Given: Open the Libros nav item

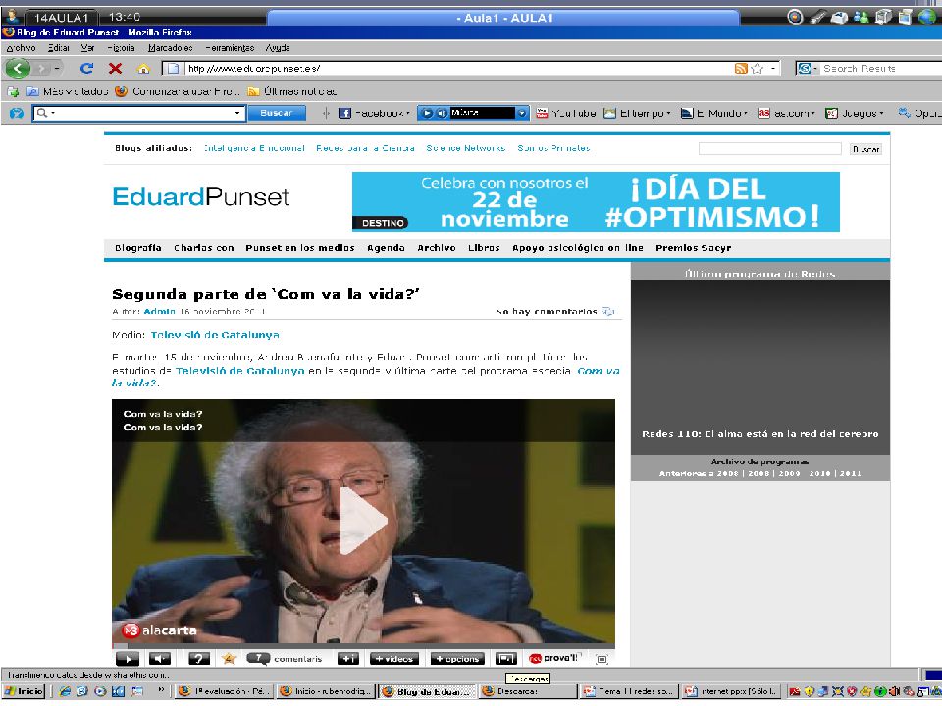Looking at the screenshot, I should (x=484, y=248).
